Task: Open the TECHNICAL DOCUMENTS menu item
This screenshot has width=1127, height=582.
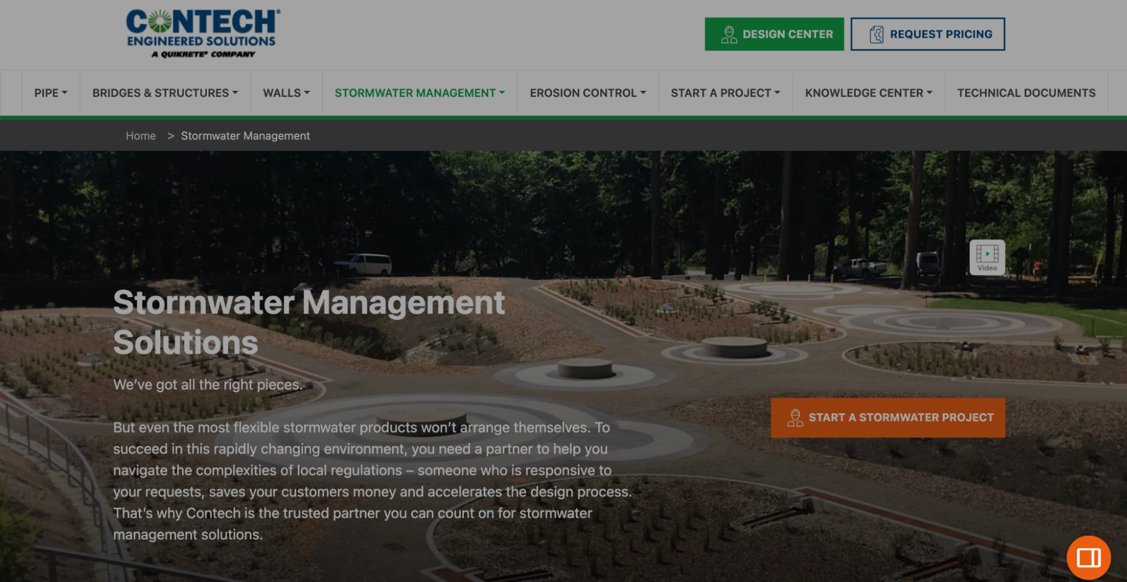Action: 1026,92
